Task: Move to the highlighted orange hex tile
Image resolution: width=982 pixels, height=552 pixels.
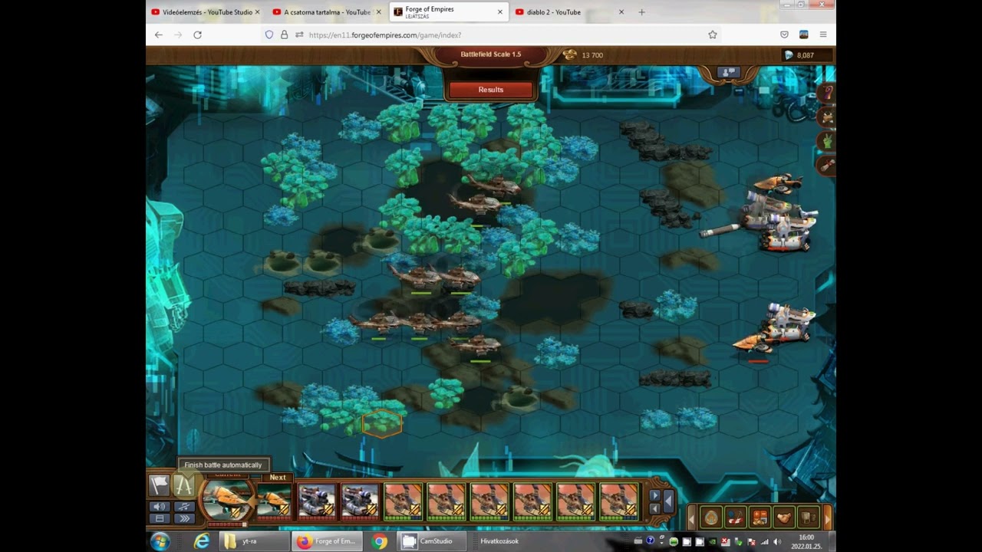Action: tap(381, 423)
